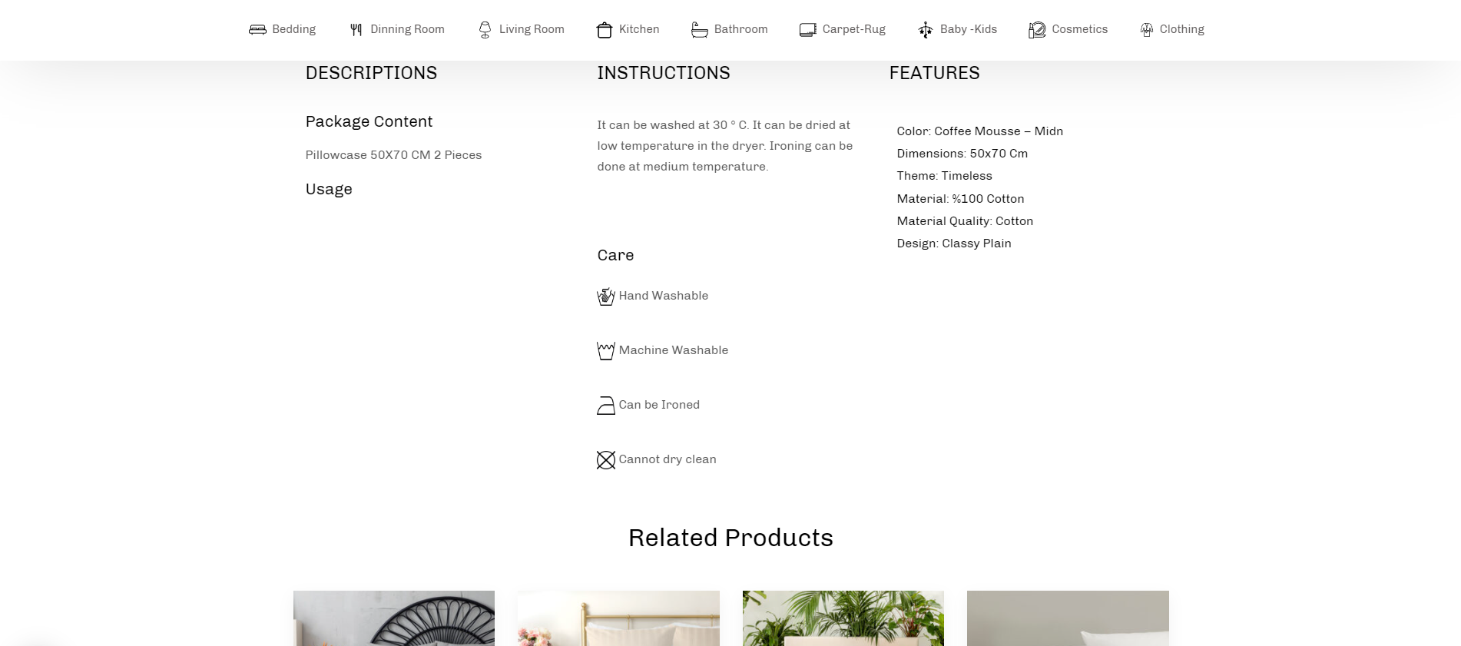
Task: Click the Baby-Kids toy icon
Action: click(x=926, y=30)
